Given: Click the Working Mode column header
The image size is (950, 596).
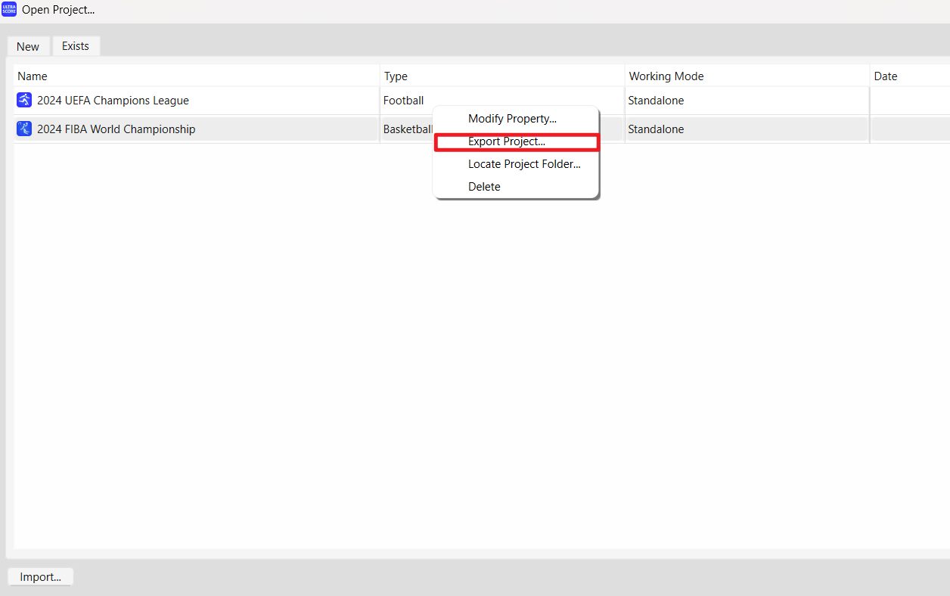Looking at the screenshot, I should point(666,76).
